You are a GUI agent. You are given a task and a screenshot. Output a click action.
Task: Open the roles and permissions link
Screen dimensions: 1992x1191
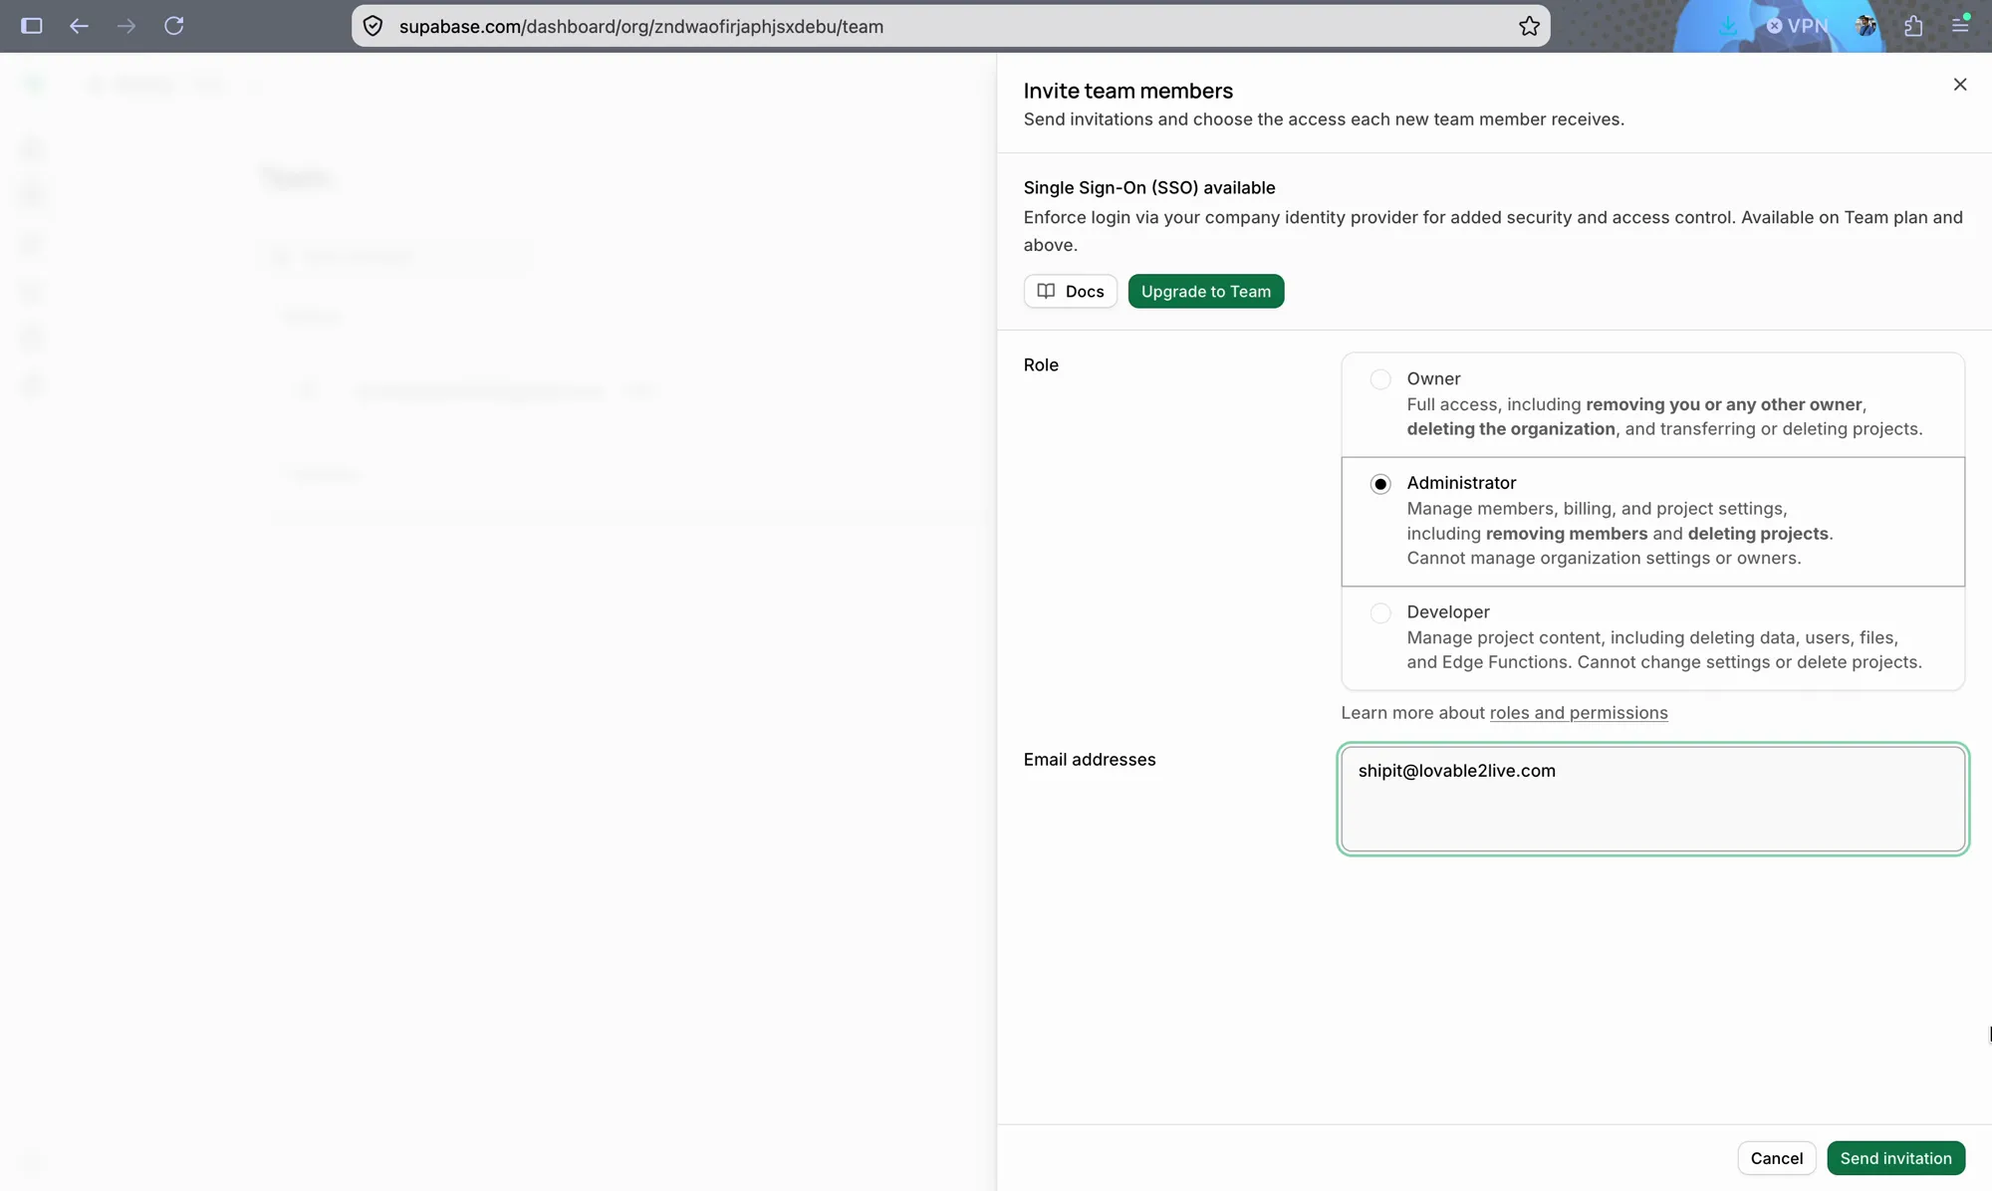coord(1579,713)
